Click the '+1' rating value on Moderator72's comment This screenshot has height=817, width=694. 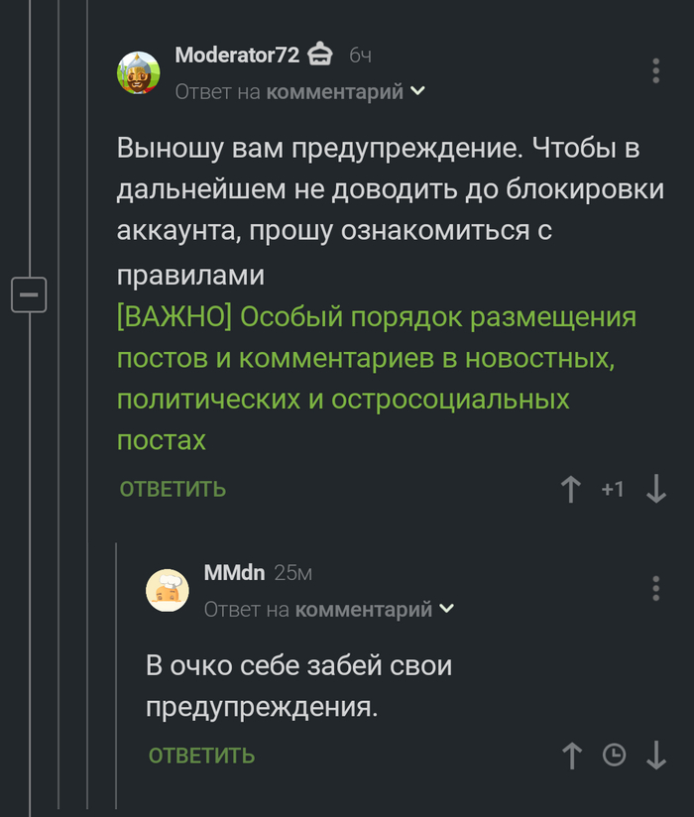(x=615, y=489)
